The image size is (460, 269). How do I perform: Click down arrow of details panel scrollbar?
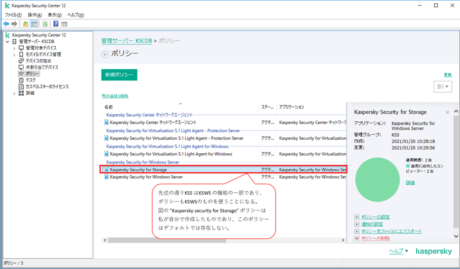coord(456,236)
